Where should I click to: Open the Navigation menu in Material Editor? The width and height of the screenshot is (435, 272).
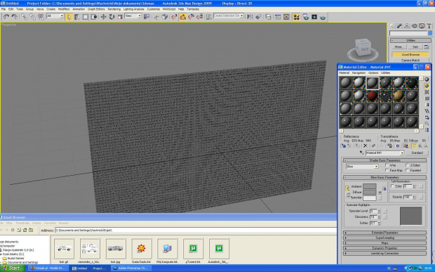[x=359, y=73]
